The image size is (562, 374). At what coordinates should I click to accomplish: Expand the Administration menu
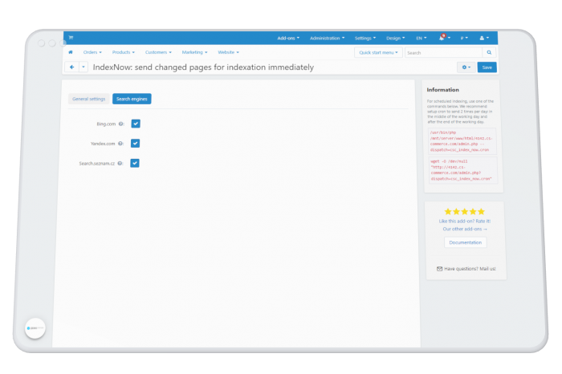click(x=327, y=38)
